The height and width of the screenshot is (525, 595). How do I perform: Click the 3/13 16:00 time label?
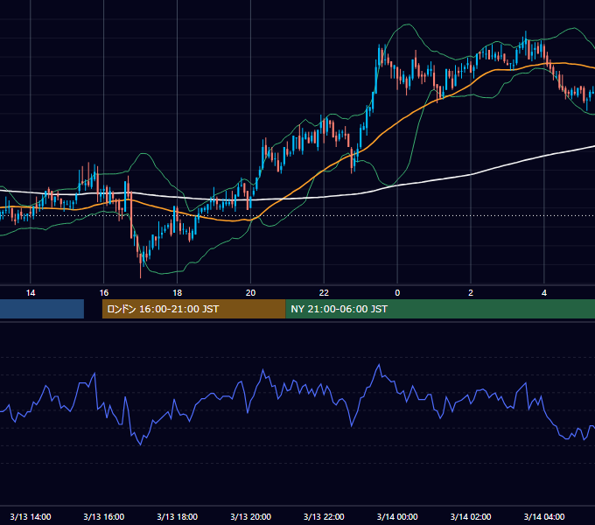(103, 516)
